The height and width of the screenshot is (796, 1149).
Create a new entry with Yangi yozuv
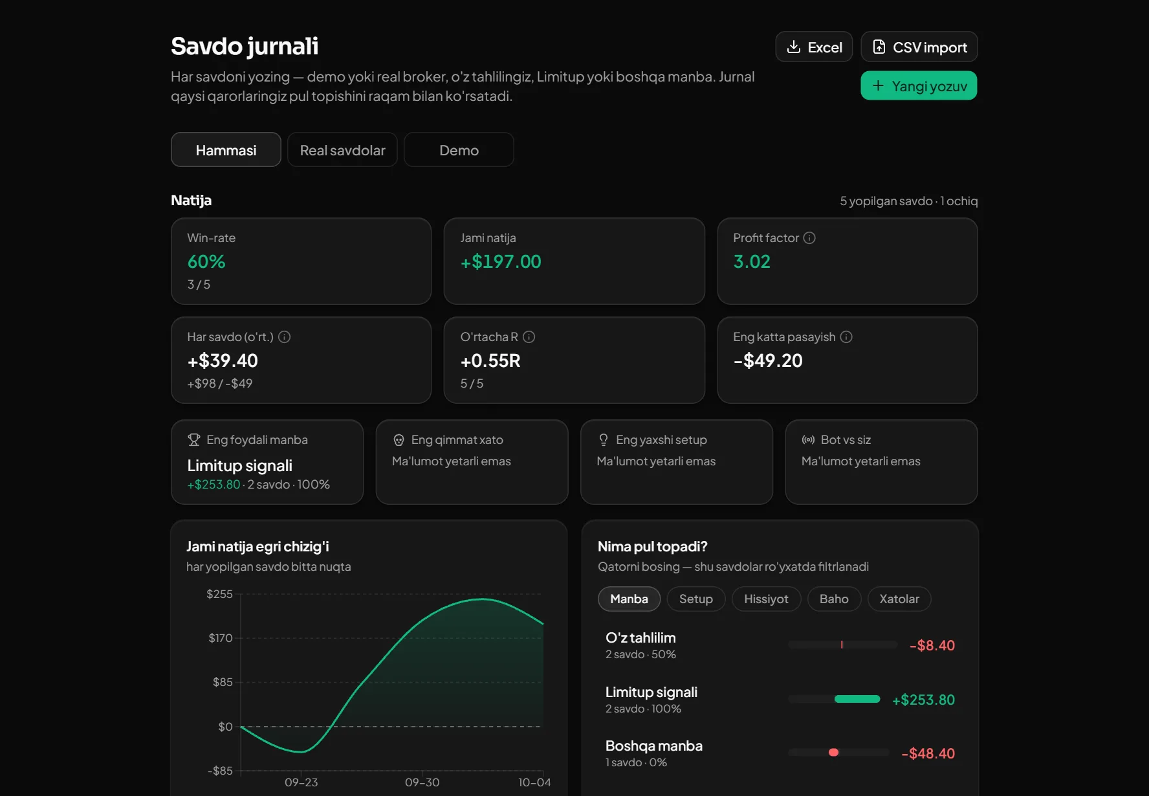(919, 85)
